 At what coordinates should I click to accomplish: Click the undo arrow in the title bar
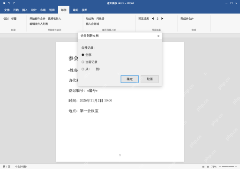pos(9,3)
